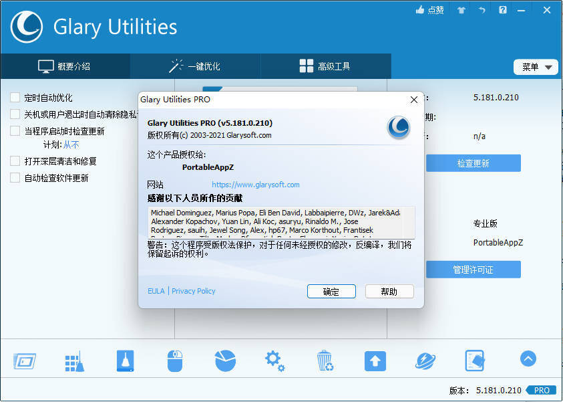This screenshot has height=402, width=563.
Task: Open the upload arrow software update icon
Action: pyautogui.click(x=375, y=361)
